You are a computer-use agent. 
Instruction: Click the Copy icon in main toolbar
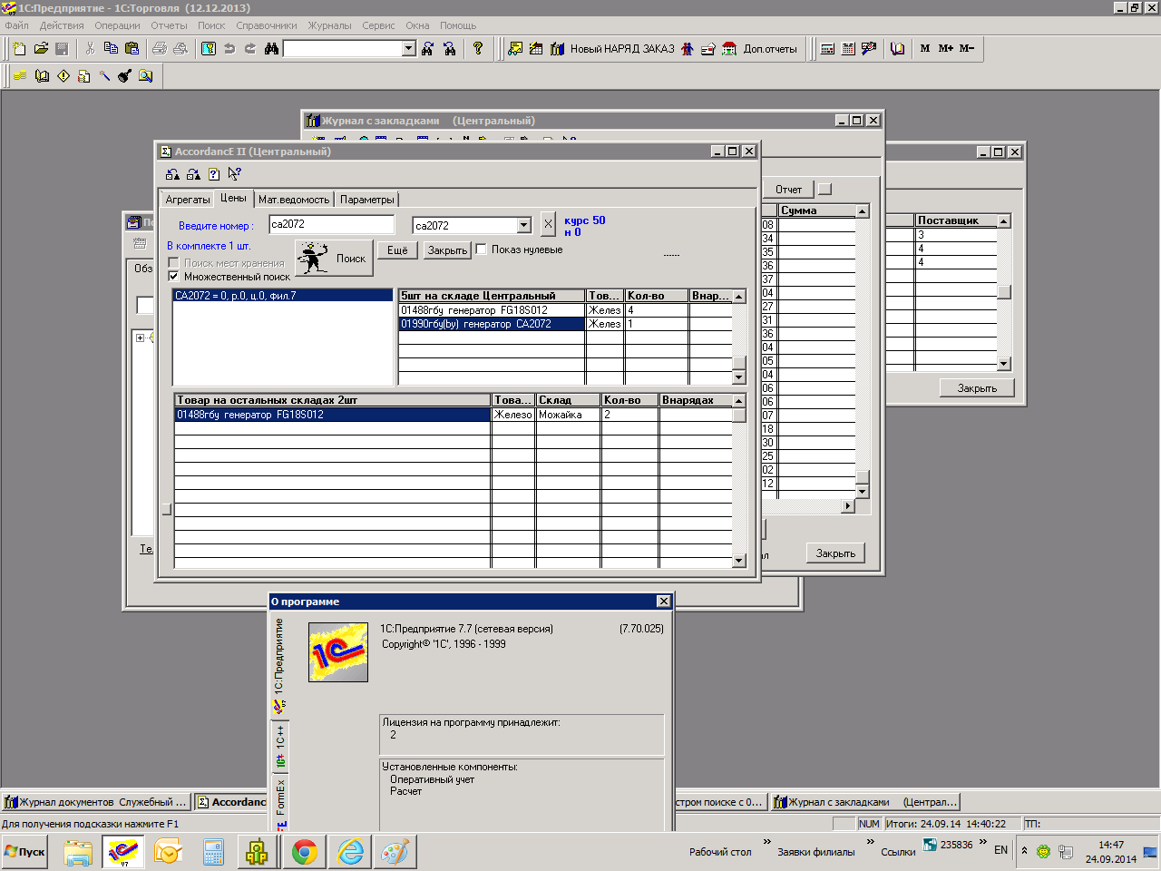click(x=111, y=49)
